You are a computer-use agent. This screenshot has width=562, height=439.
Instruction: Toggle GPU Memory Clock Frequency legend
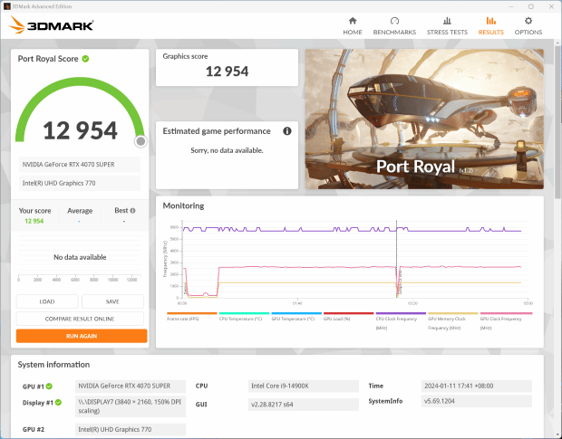point(452,321)
